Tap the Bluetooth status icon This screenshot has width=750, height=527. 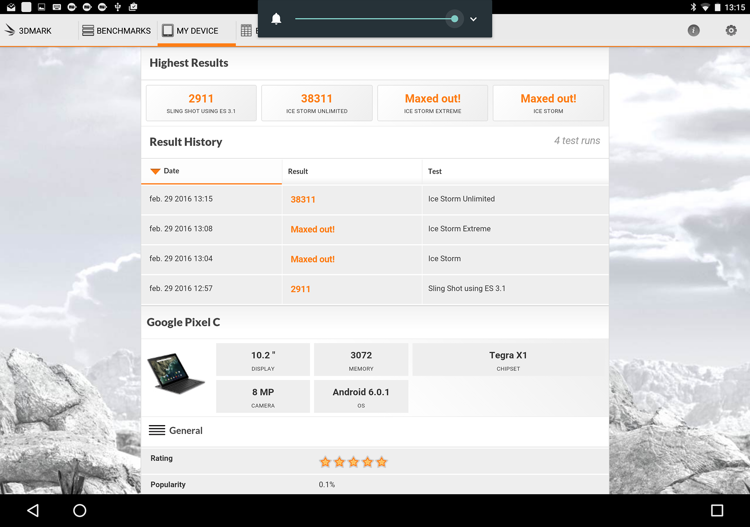[x=693, y=7]
